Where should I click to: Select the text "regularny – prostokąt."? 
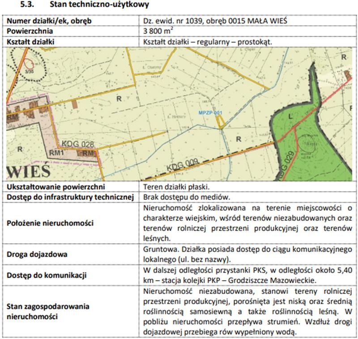point(234,42)
